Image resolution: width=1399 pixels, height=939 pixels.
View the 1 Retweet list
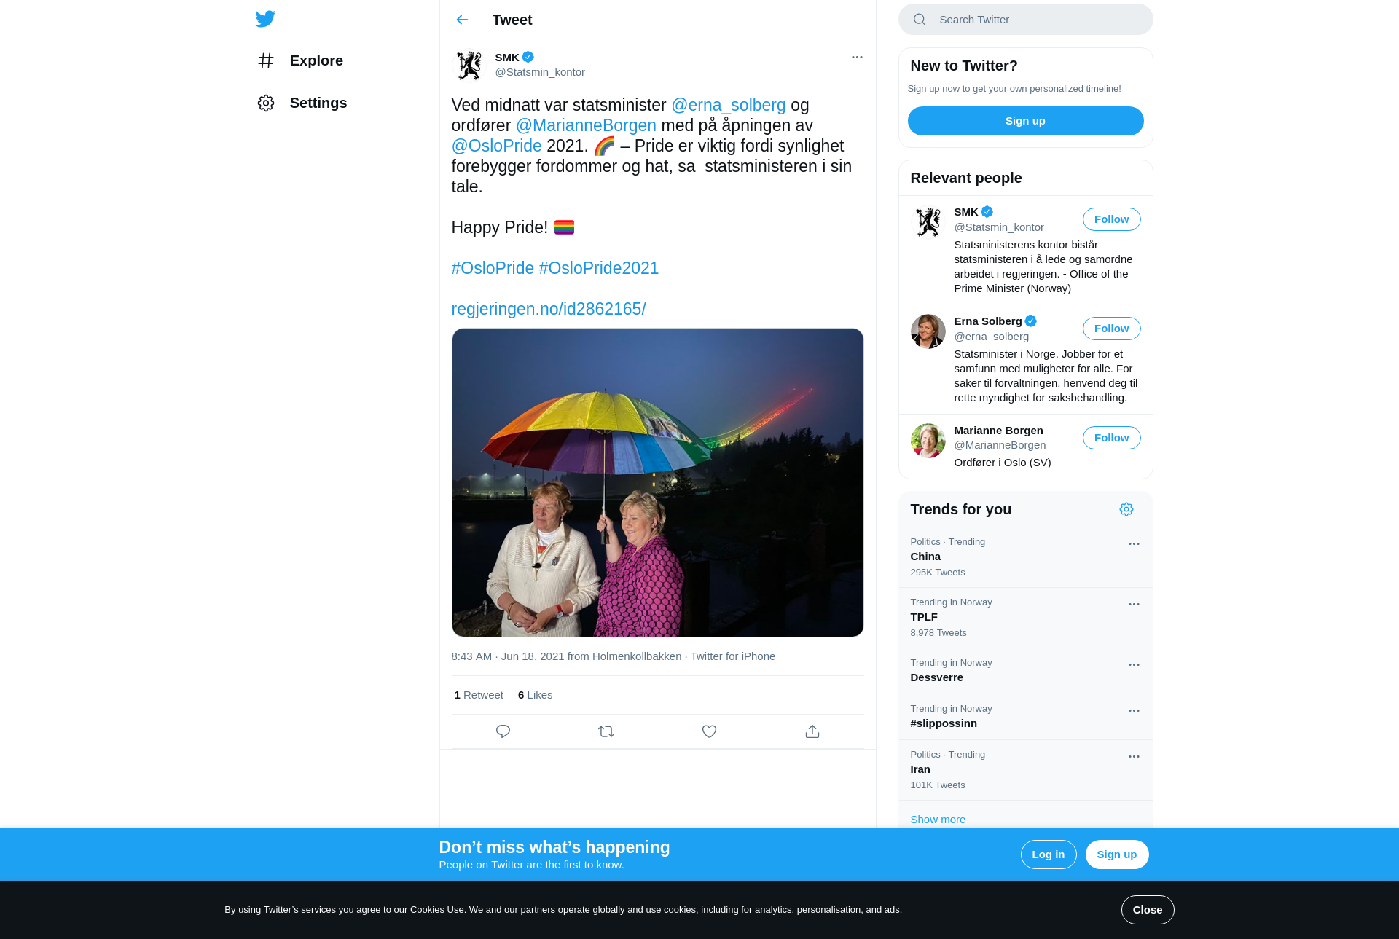coord(479,695)
